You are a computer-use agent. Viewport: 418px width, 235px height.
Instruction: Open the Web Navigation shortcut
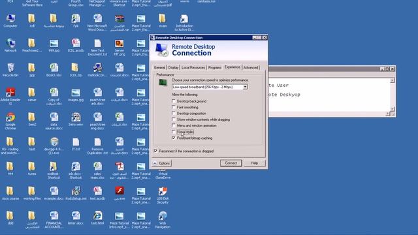click(x=163, y=220)
